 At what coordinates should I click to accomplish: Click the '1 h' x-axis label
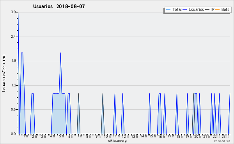[x=25, y=136]
